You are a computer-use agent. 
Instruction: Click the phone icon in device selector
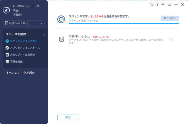pos(7,23)
